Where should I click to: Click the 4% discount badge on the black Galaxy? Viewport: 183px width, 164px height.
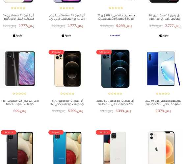tap(9, 133)
